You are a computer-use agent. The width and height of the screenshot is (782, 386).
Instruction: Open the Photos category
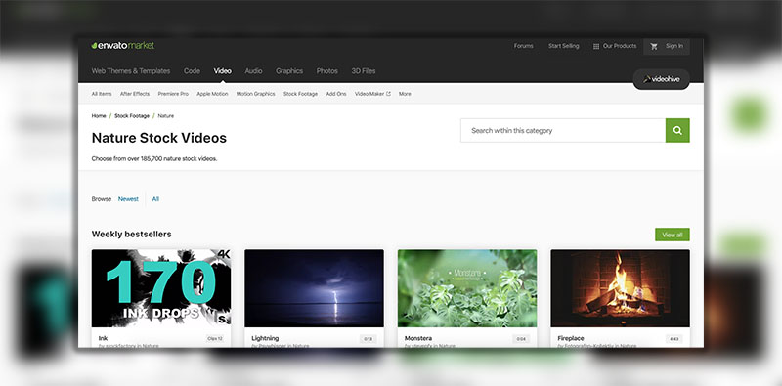(327, 70)
